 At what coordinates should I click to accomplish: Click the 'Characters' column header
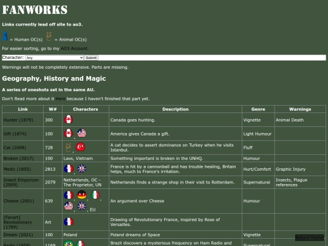pyautogui.click(x=86, y=109)
